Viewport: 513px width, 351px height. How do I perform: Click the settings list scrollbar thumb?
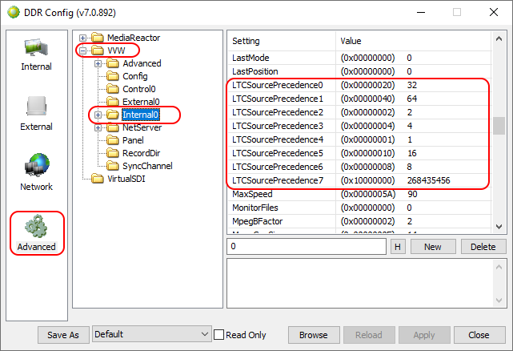point(499,126)
